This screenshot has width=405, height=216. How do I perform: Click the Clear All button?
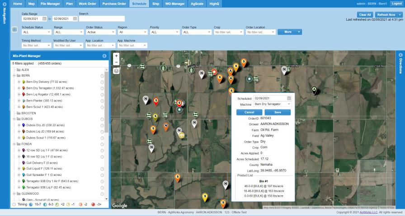point(365,15)
